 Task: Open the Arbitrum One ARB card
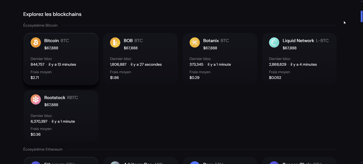140,162
